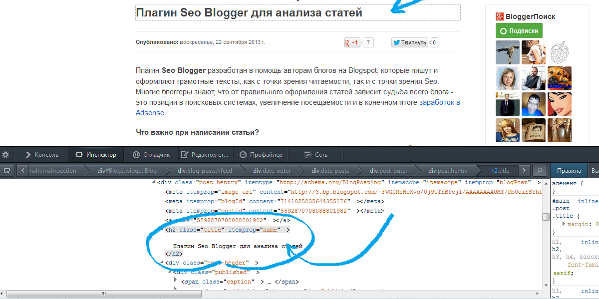Open the eagle avatar thumbnail
Viewport: 599px width, 299px height.
(x=507, y=52)
